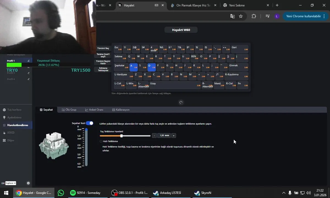Open the Aydınlatma lighting section
330x198 pixels.
pyautogui.click(x=14, y=117)
